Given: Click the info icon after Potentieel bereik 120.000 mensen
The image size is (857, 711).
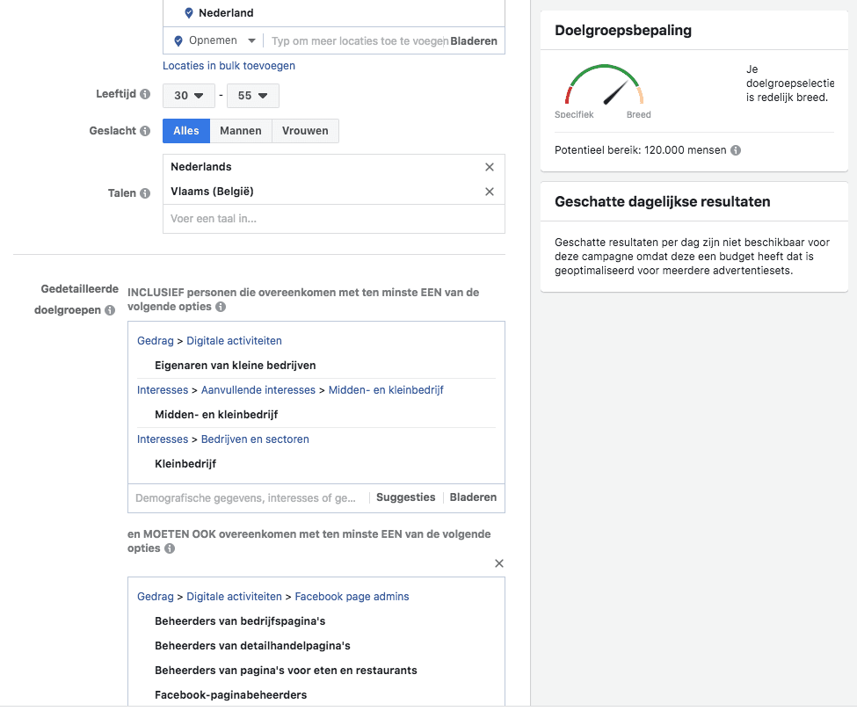Looking at the screenshot, I should (x=734, y=149).
